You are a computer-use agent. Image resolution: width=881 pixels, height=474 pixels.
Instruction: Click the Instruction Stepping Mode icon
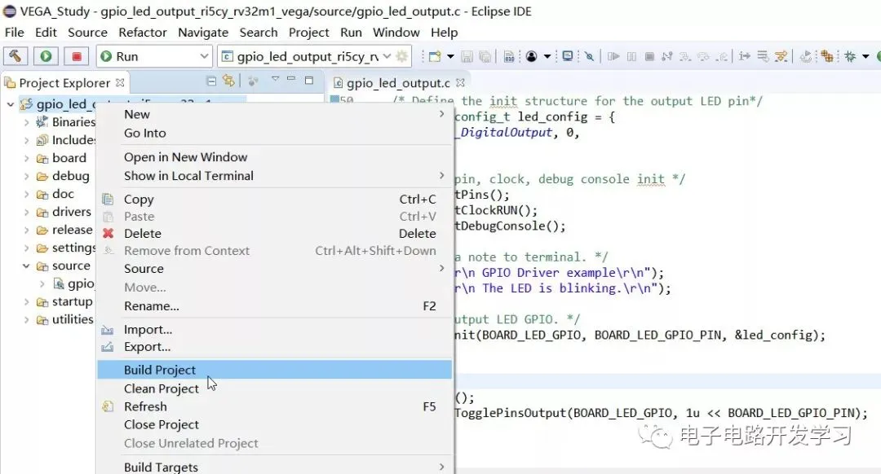(745, 56)
